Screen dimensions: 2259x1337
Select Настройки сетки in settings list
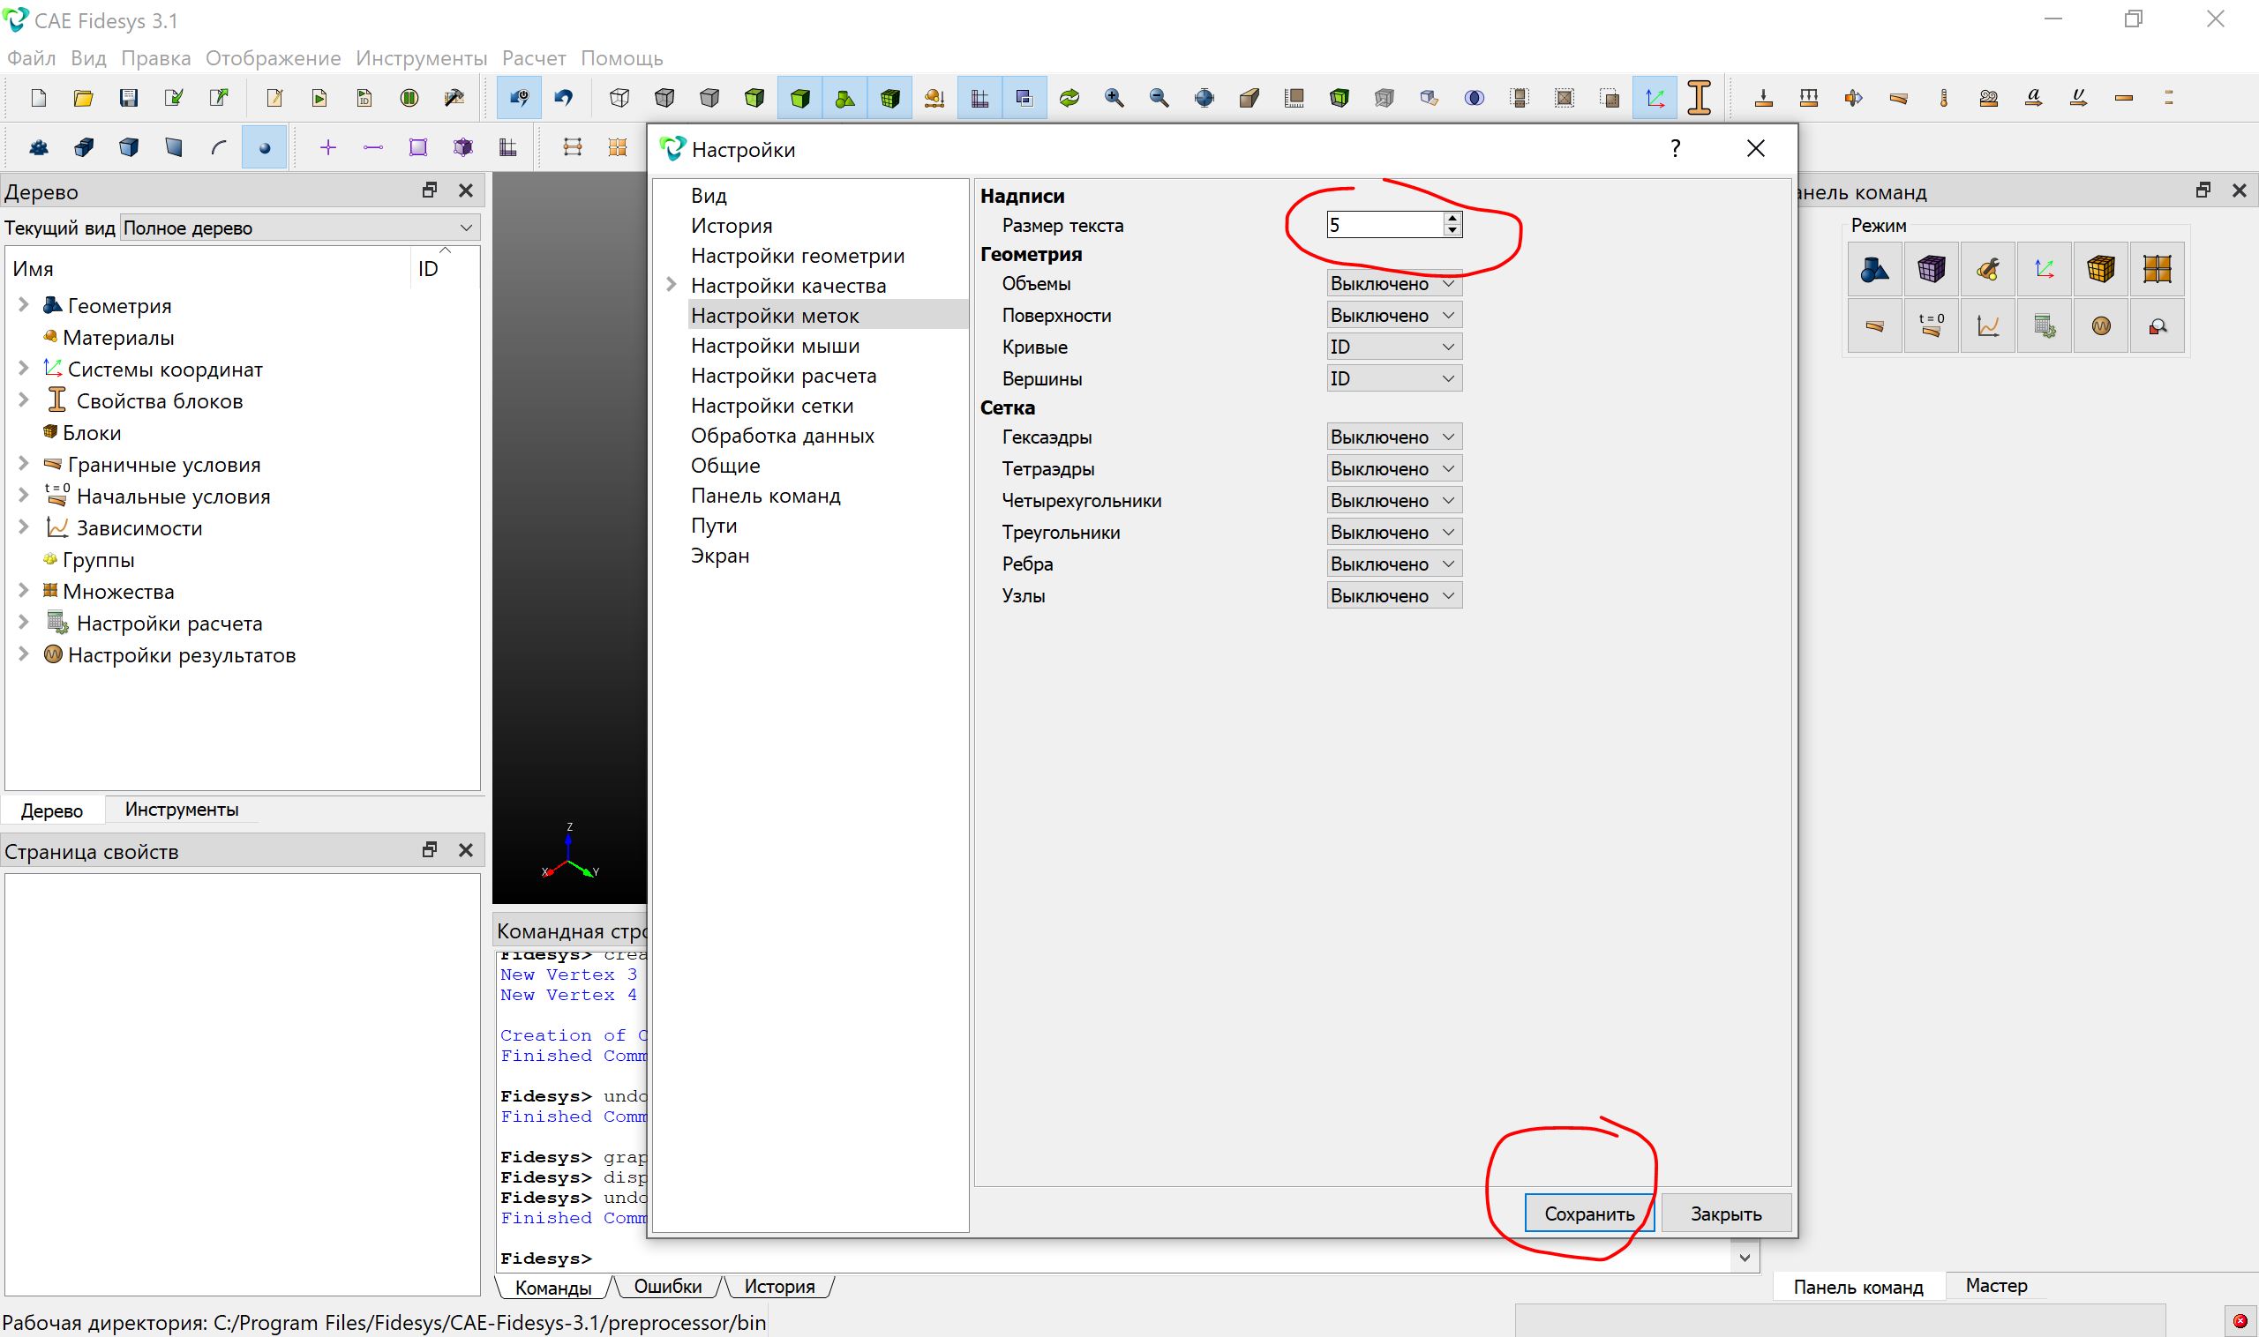pos(771,406)
